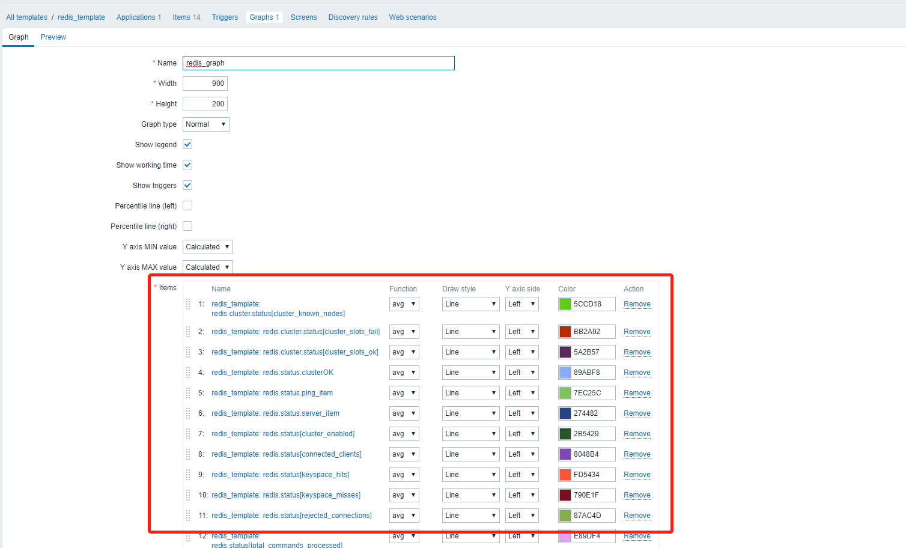Open Draw style dropdown for ping_item row
The height and width of the screenshot is (548, 906).
tap(471, 393)
